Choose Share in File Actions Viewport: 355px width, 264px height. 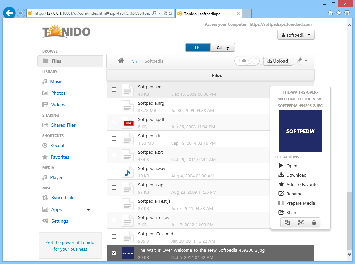288,212
